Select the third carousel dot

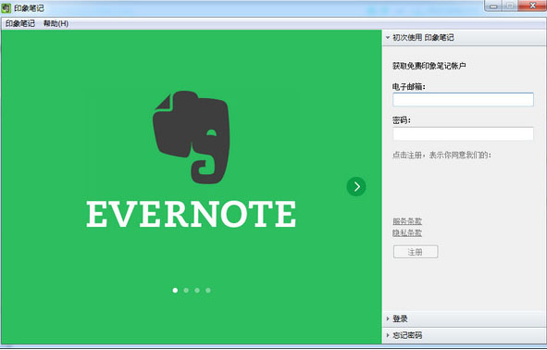[x=197, y=291]
